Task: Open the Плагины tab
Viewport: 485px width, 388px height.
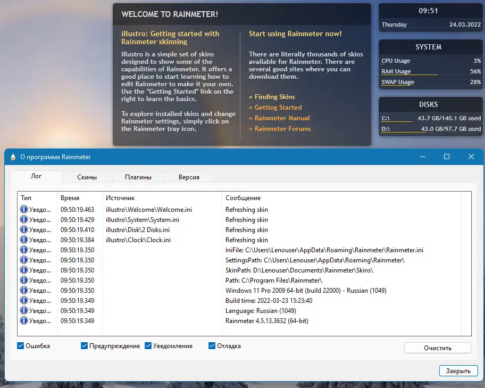Action: pos(138,177)
